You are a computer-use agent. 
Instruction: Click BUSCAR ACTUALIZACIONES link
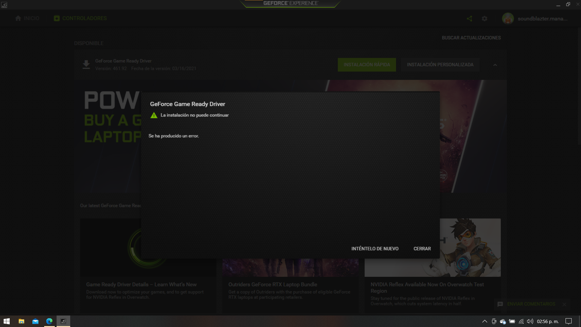[471, 38]
